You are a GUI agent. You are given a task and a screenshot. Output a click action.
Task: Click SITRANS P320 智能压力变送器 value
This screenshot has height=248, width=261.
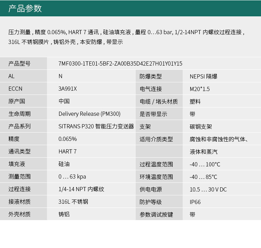click(96, 126)
